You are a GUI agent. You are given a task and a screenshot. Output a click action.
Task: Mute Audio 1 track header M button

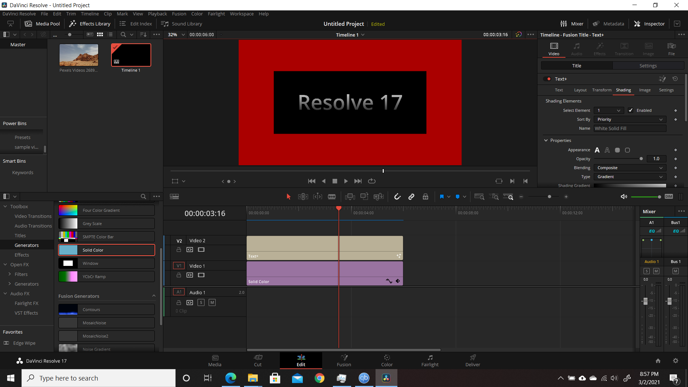(x=212, y=302)
